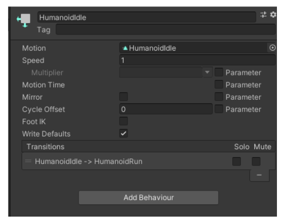Click the Multiplier label
This screenshot has width=285, height=222.
pos(47,73)
